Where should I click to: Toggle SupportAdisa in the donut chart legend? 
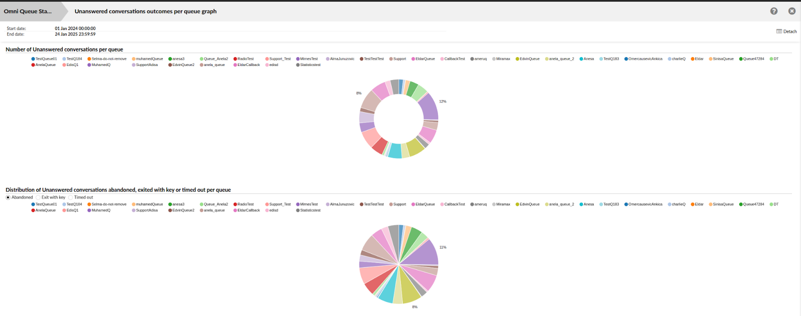tap(145, 65)
